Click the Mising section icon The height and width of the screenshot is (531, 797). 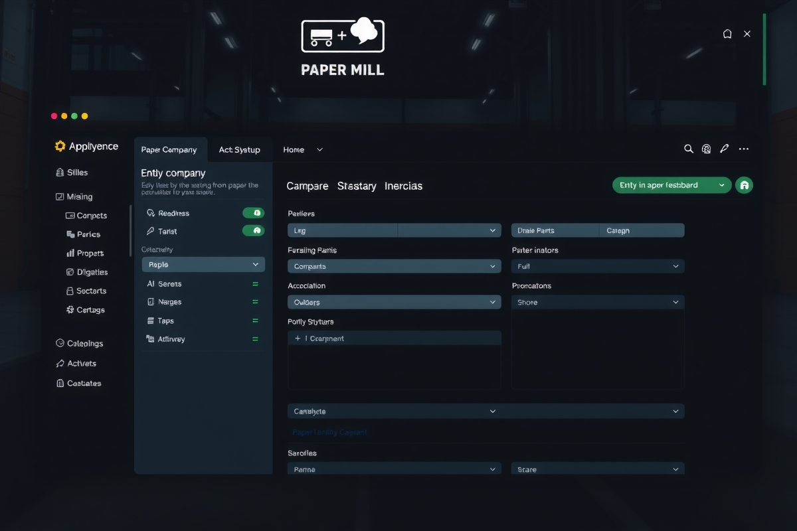pos(60,196)
